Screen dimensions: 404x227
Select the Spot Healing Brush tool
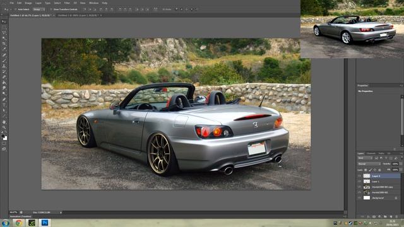click(4, 55)
